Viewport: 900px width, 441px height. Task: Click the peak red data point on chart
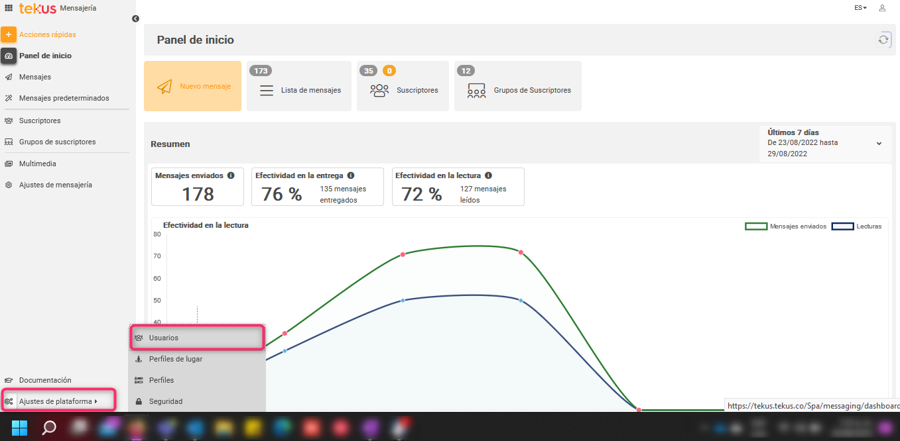(x=521, y=252)
